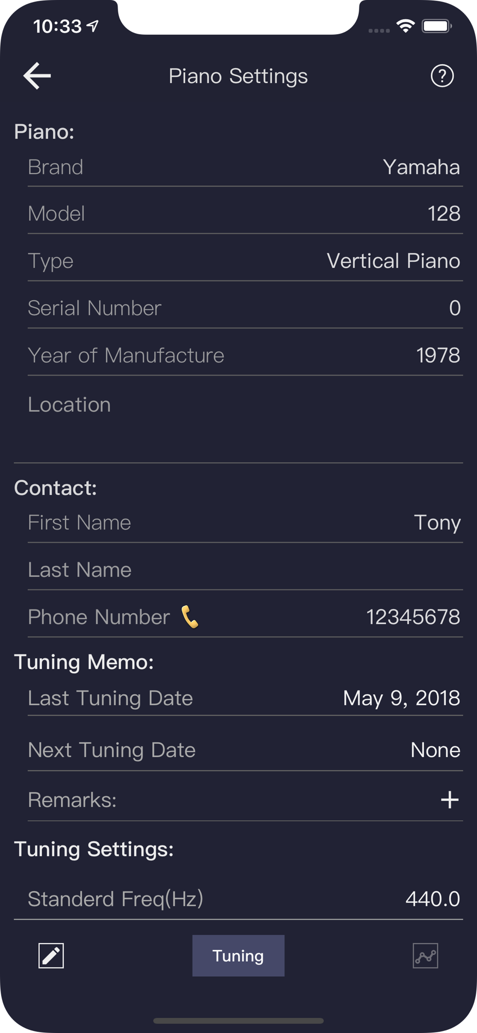This screenshot has height=1033, width=477.
Task: Tap the yellow phone call icon
Action: click(x=190, y=617)
